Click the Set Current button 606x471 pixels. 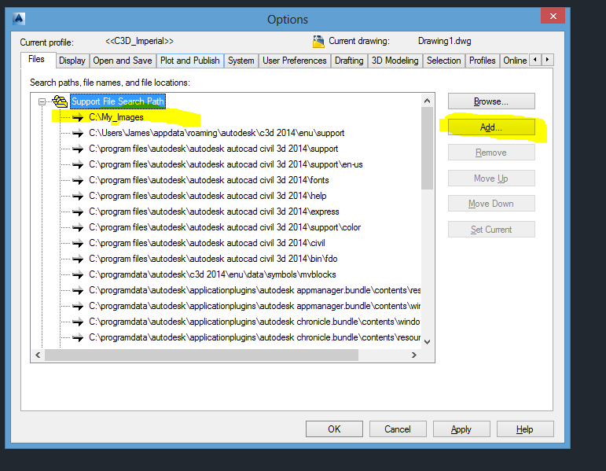click(491, 230)
